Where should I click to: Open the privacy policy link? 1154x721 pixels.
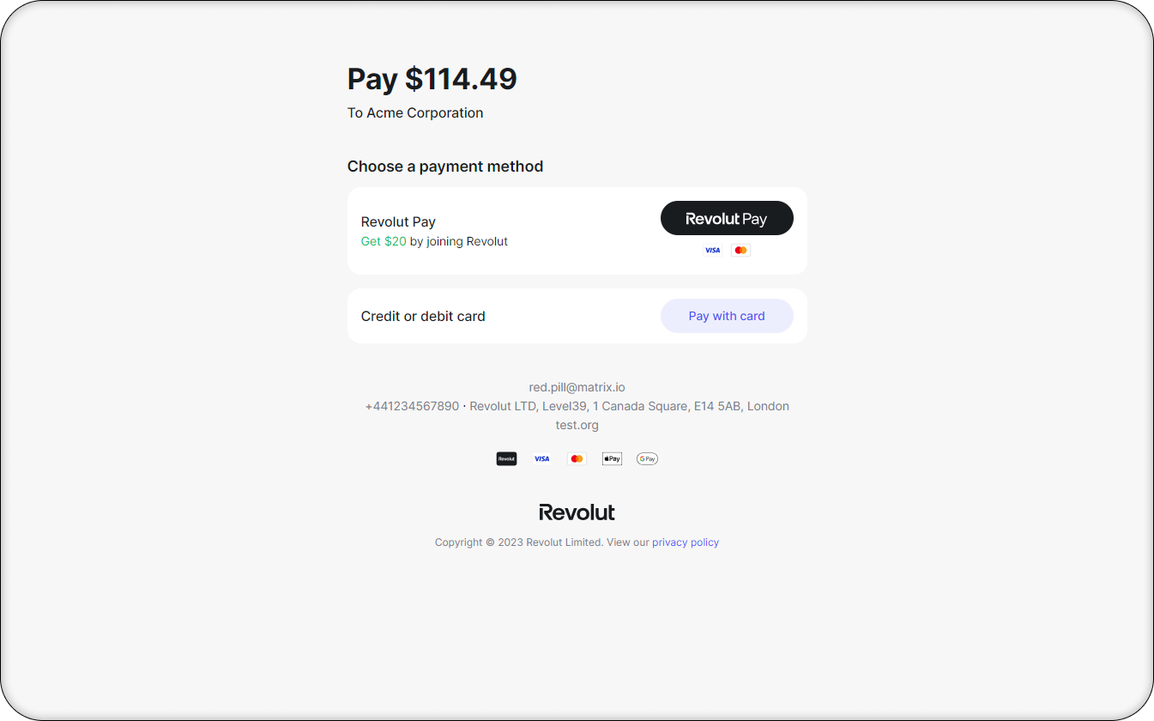[686, 542]
